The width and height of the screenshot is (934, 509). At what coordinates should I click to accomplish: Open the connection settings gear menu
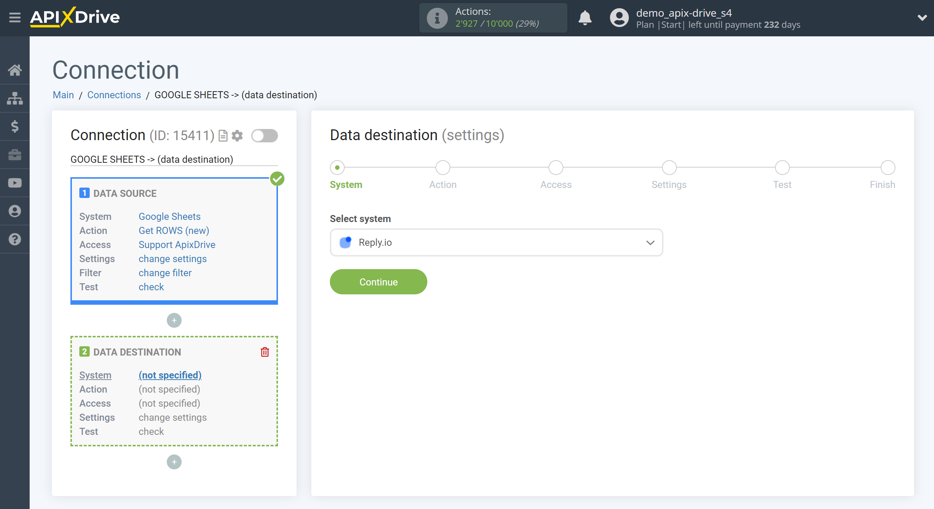(238, 135)
